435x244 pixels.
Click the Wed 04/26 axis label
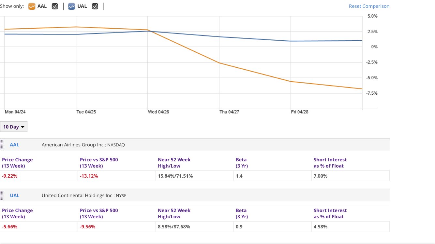tap(158, 112)
